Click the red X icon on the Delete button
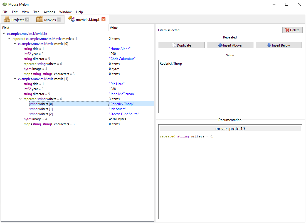The image size is (306, 223). (x=288, y=30)
